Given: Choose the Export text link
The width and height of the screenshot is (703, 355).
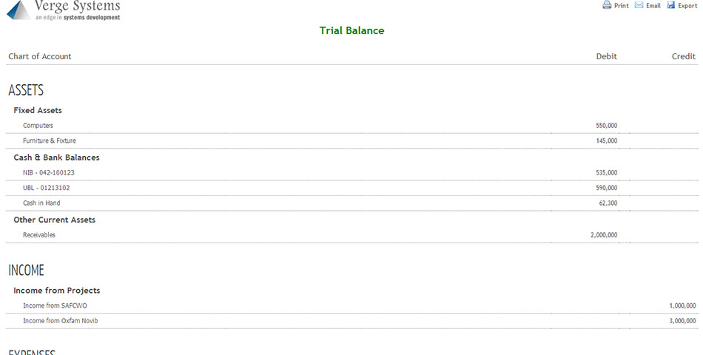Looking at the screenshot, I should point(687,6).
